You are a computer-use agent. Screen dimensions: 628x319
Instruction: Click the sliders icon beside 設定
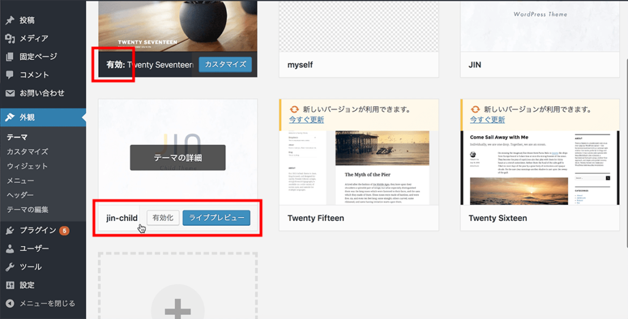[10, 285]
